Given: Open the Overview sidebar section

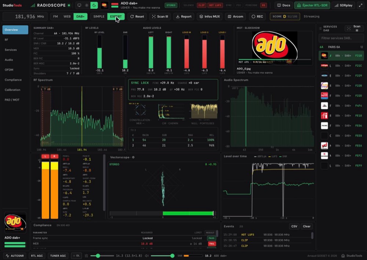Looking at the screenshot, I should 15,30.
